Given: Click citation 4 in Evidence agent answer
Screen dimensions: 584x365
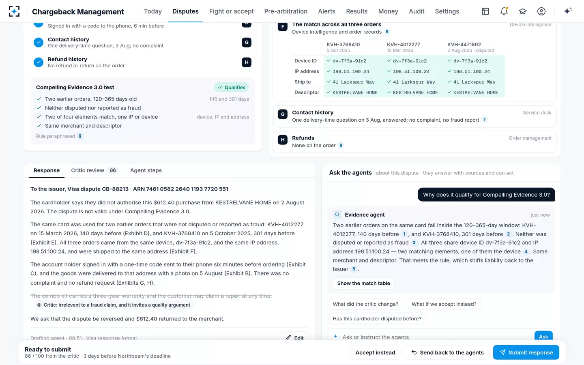Looking at the screenshot, I should coord(526,251).
